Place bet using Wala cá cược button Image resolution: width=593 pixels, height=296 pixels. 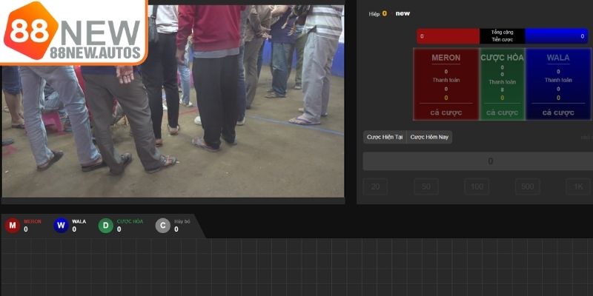(558, 112)
